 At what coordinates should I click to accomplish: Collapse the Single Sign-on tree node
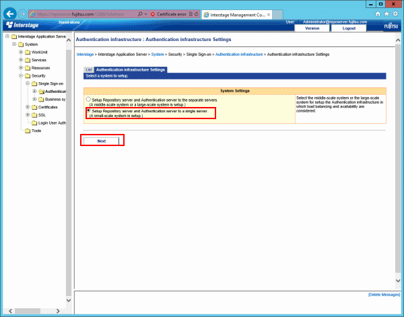[28, 83]
